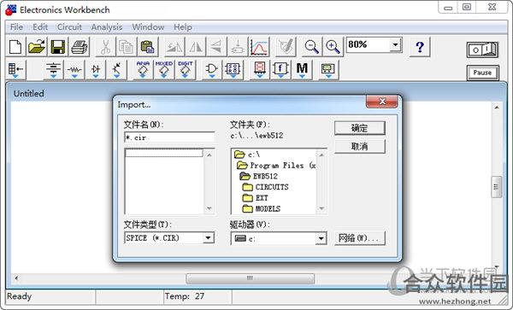Select the CIRCUITS folder
The width and height of the screenshot is (513, 310).
click(266, 187)
